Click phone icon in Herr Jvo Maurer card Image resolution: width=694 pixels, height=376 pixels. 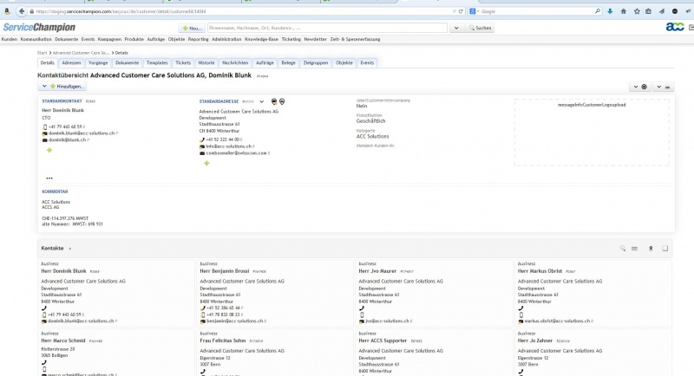[x=362, y=308]
